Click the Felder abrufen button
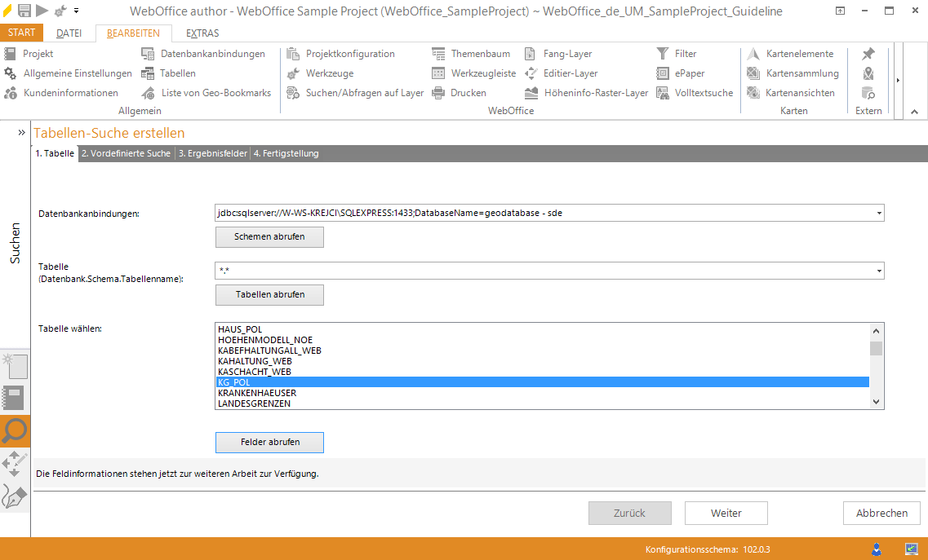 pyautogui.click(x=269, y=442)
